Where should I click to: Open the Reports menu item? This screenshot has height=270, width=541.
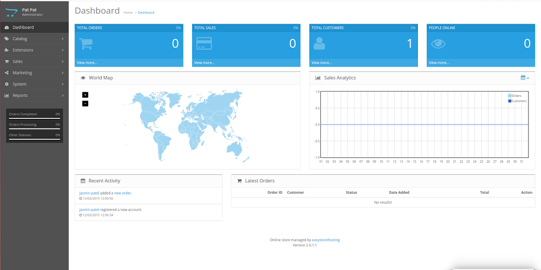point(34,96)
